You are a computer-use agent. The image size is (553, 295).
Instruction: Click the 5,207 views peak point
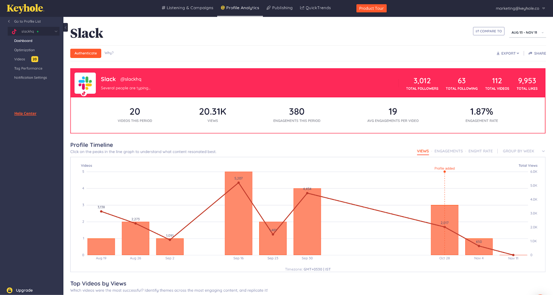pyautogui.click(x=238, y=183)
